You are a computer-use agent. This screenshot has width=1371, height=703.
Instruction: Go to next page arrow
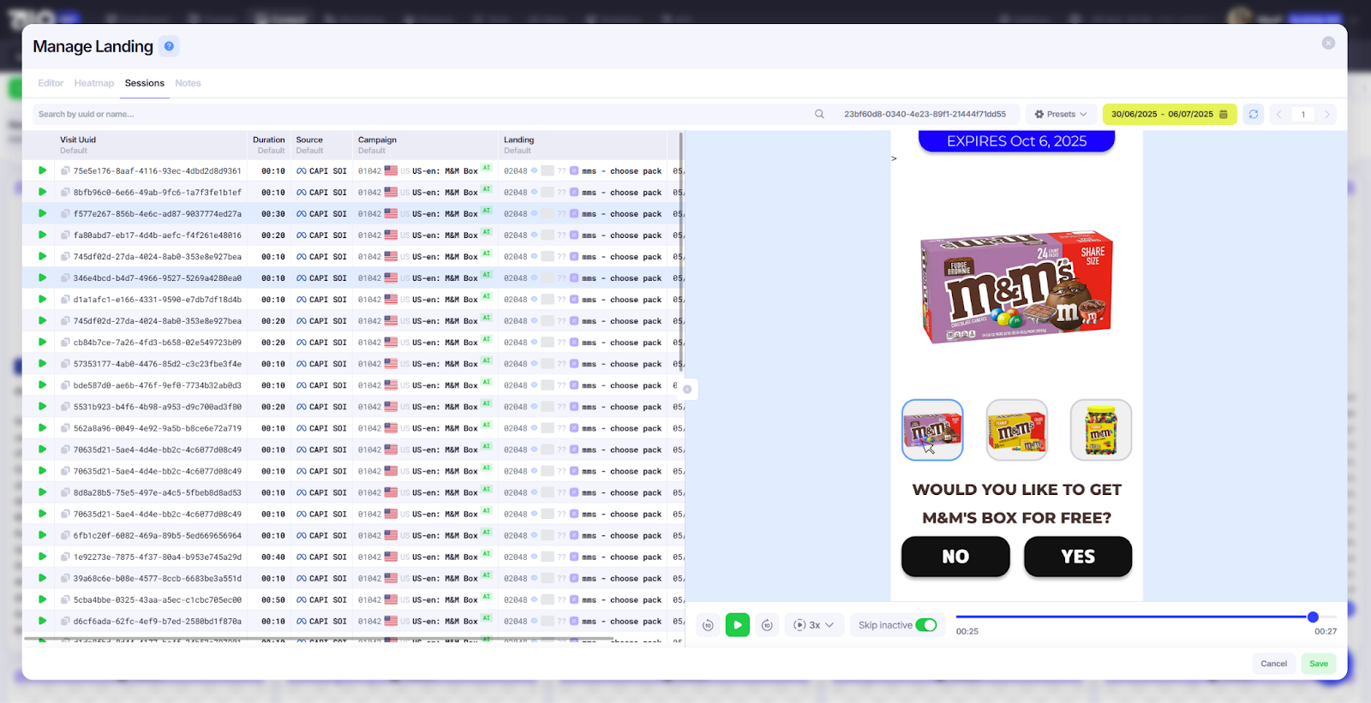pyautogui.click(x=1327, y=114)
